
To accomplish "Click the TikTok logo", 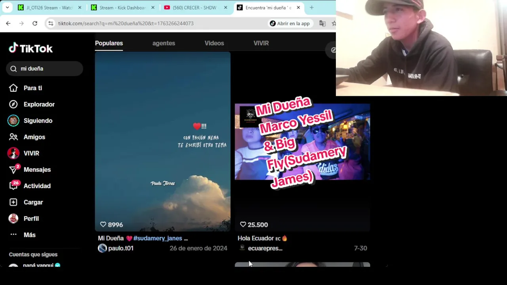I will pos(31,48).
